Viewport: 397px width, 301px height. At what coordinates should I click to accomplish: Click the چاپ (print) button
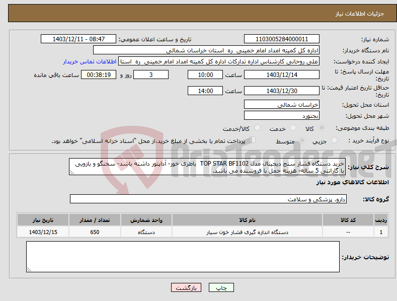coord(221,287)
